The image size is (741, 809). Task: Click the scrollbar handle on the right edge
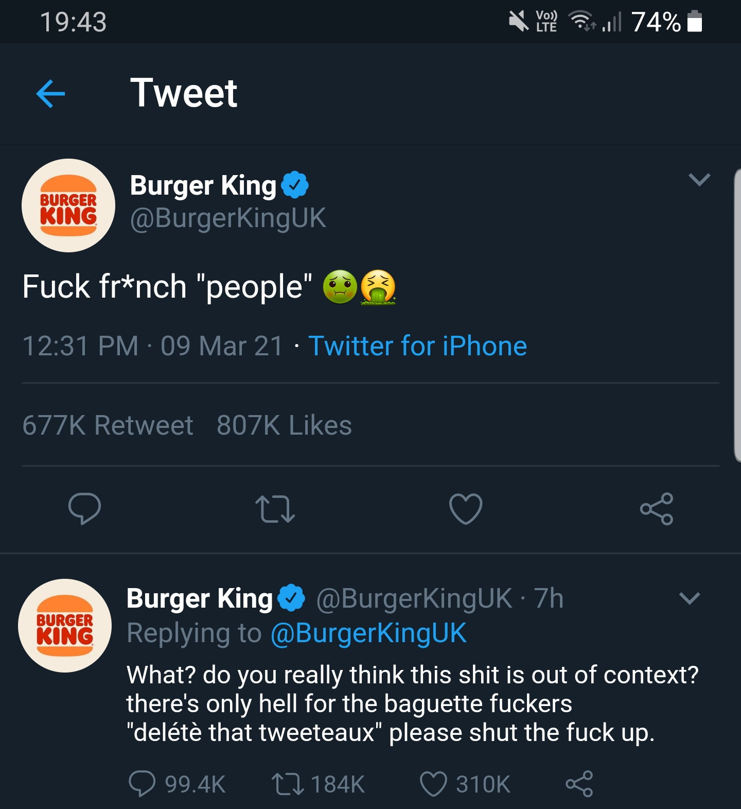(x=737, y=314)
